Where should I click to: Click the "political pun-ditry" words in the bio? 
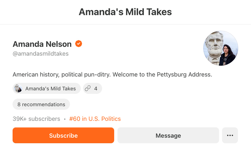click(86, 75)
